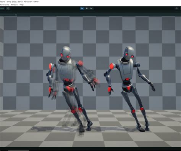Pause the game with the Pause button
This screenshot has width=181, height=151.
(87, 8)
